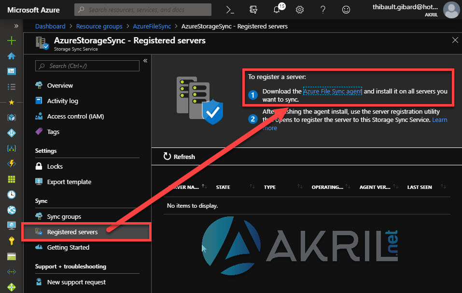Open All services list icon

(x=12, y=87)
